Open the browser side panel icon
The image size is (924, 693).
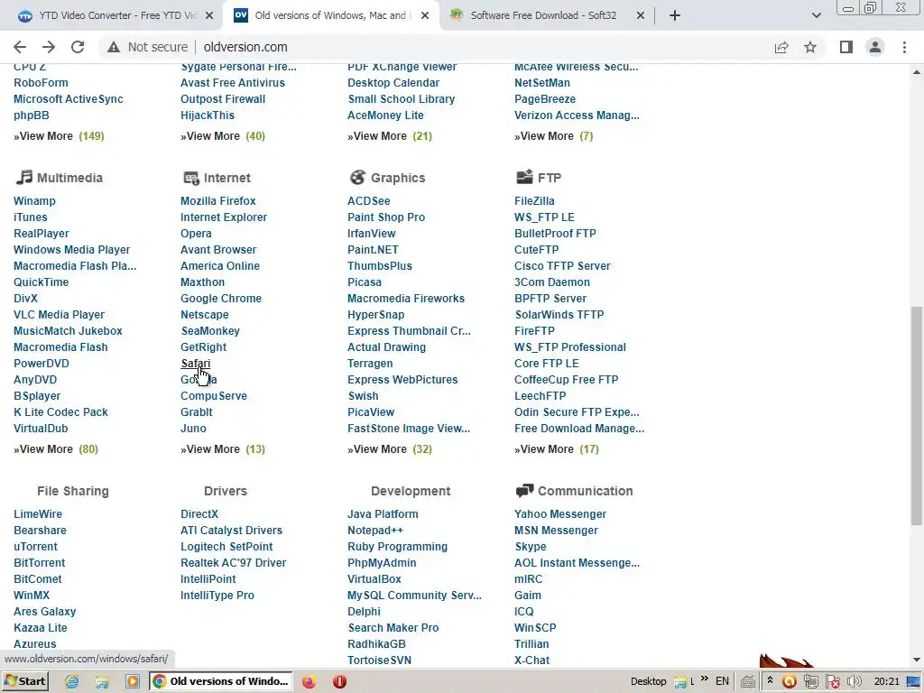(x=846, y=47)
